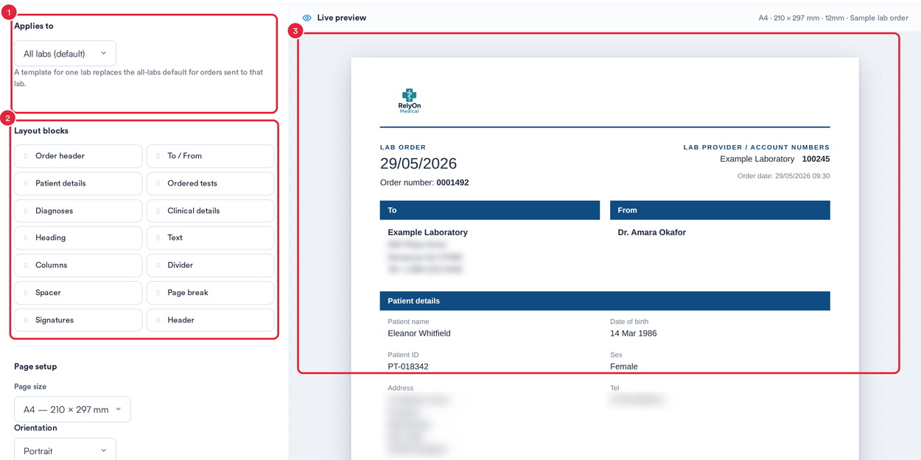The width and height of the screenshot is (921, 460).
Task: Click the drag handle of Page break block
Action: point(158,293)
